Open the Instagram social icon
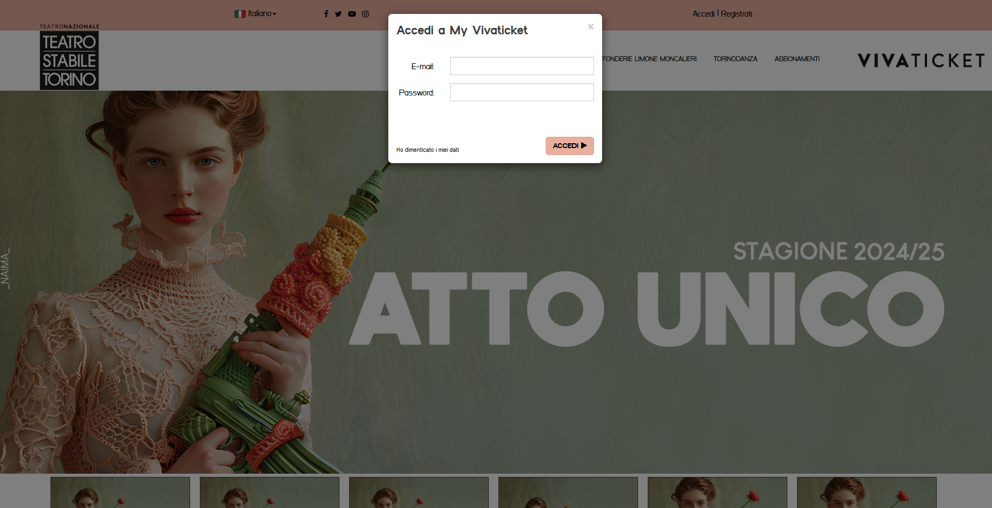This screenshot has height=508, width=992. click(365, 14)
